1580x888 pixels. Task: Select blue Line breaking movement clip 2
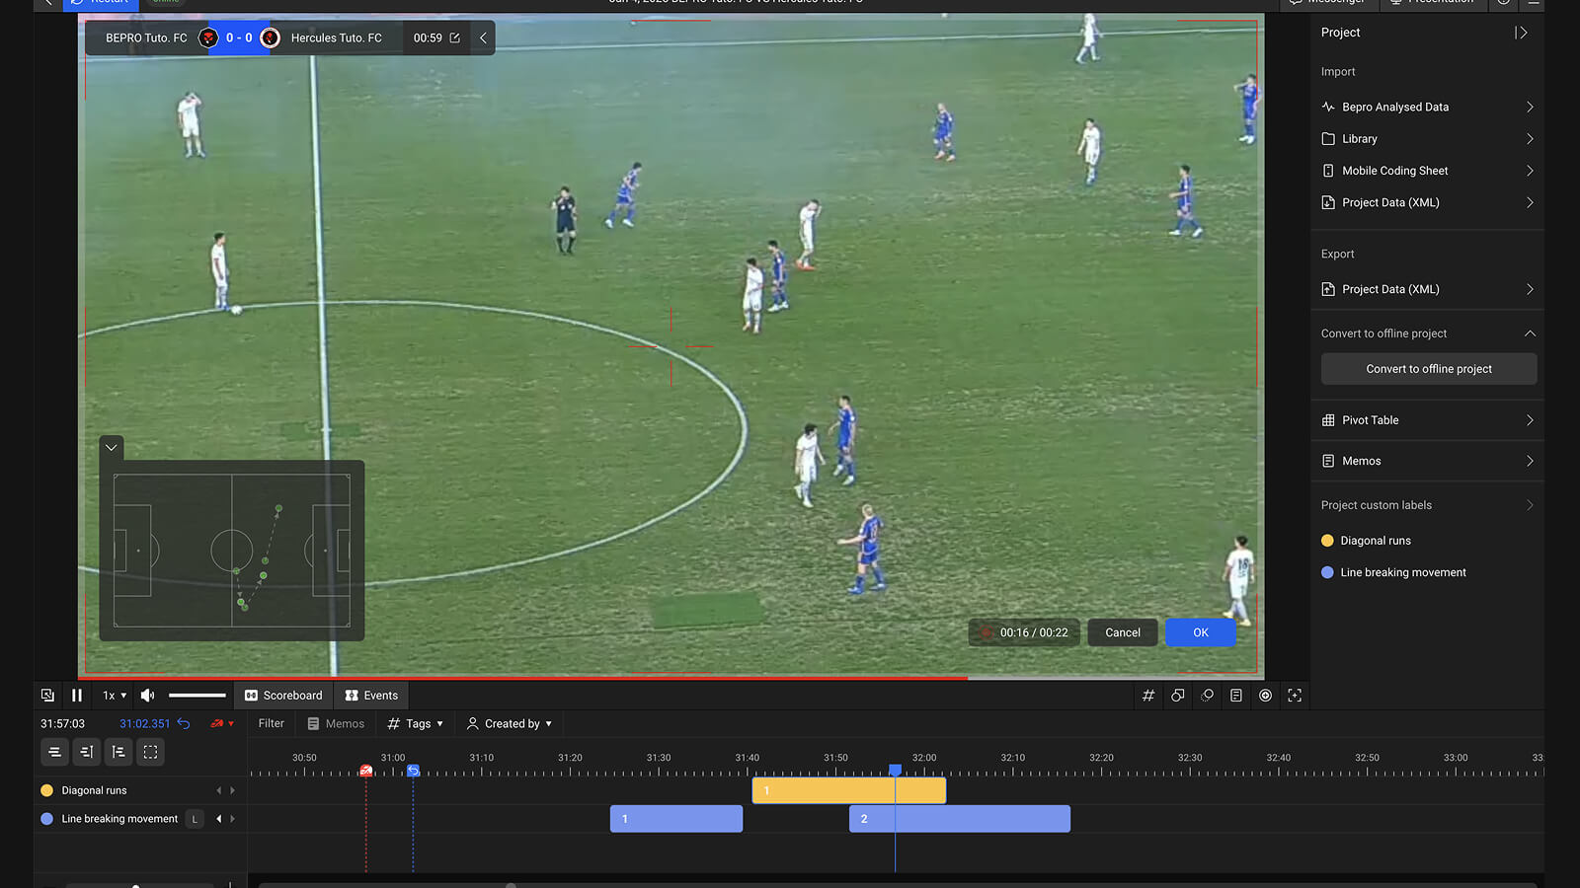[960, 819]
